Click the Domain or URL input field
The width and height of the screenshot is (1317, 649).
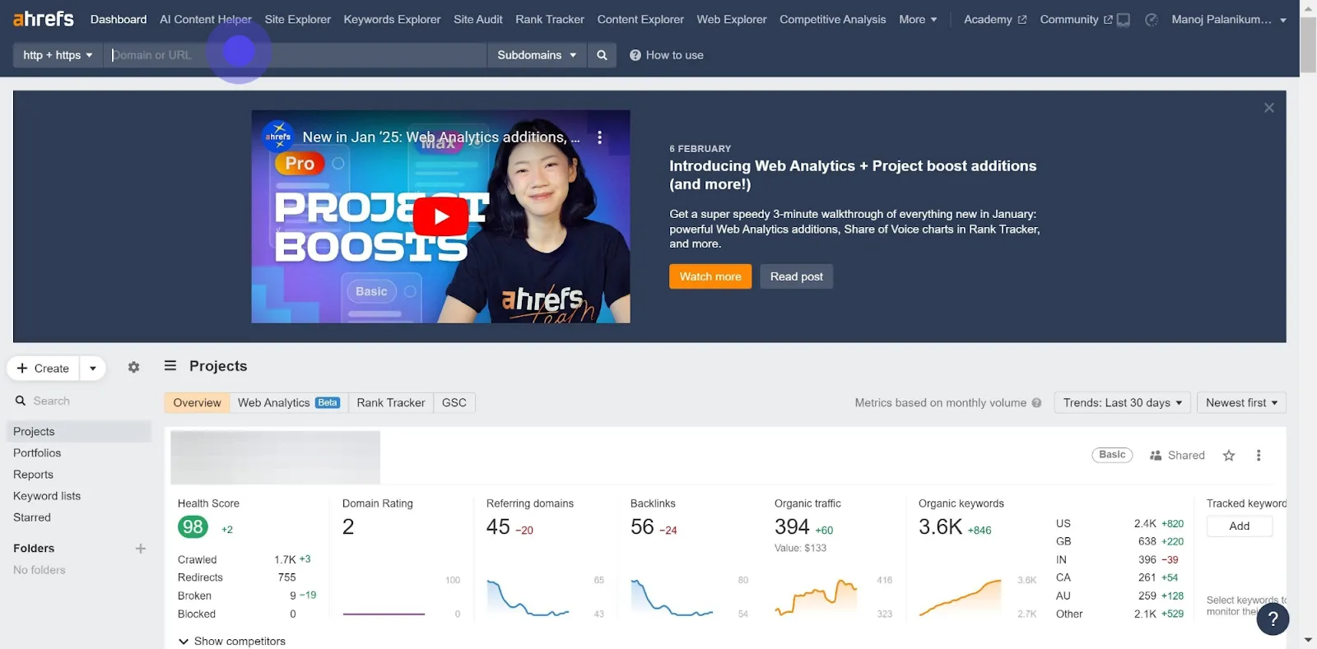point(295,55)
